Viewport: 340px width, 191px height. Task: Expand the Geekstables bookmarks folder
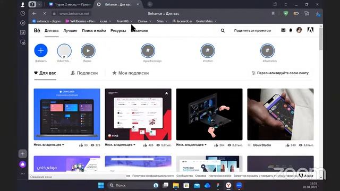206,21
